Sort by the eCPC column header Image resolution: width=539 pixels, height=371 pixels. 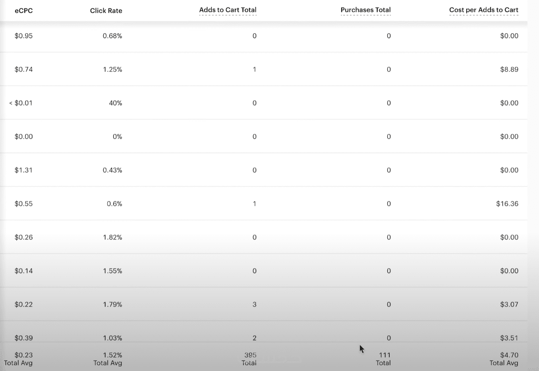(23, 11)
